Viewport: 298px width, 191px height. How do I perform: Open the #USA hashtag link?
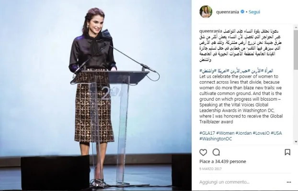pos(276,133)
